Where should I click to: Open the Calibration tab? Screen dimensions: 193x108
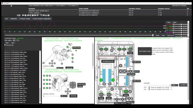pyautogui.click(x=14, y=19)
